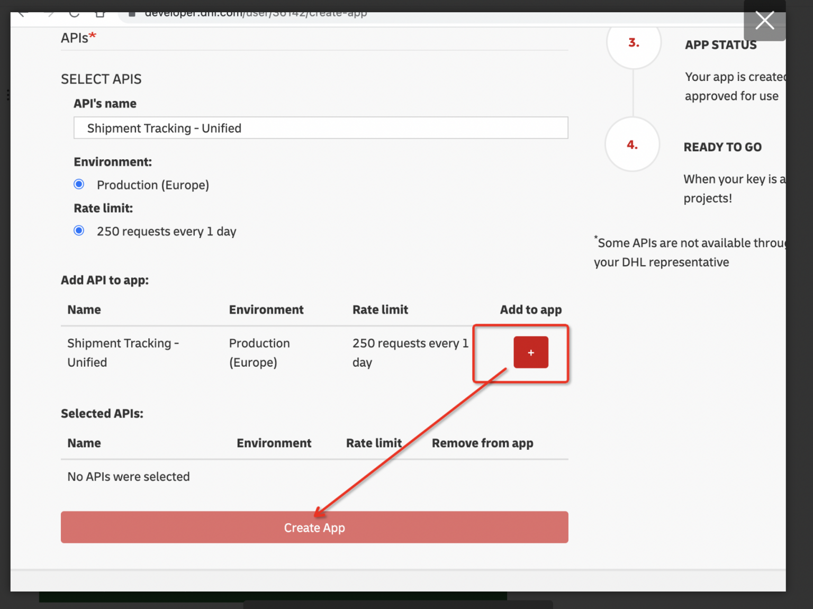Select the 250 requests every 1 day radio
Image resolution: width=813 pixels, height=609 pixels.
(79, 231)
